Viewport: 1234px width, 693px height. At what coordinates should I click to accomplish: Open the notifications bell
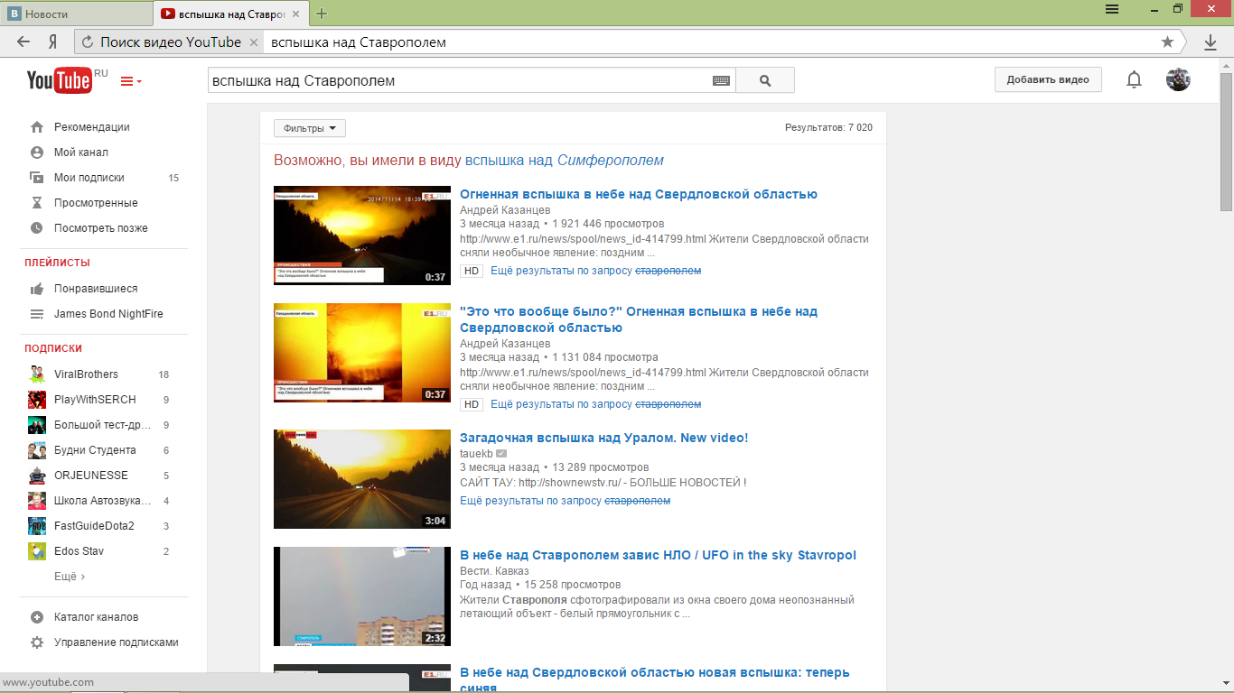coord(1134,79)
